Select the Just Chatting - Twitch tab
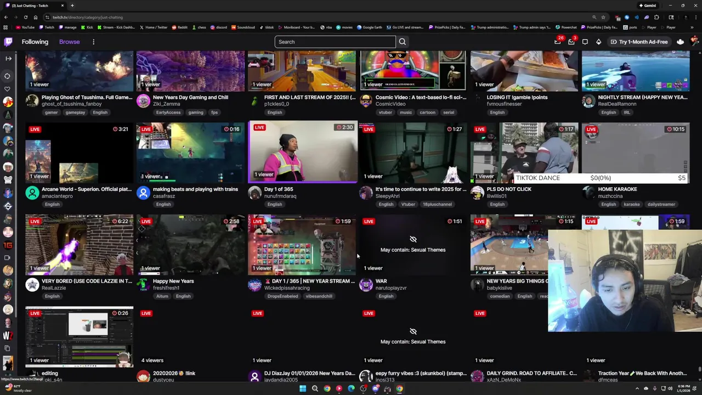 coord(34,5)
